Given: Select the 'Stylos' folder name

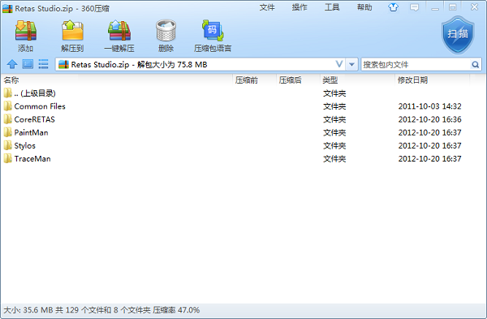Looking at the screenshot, I should [25, 145].
